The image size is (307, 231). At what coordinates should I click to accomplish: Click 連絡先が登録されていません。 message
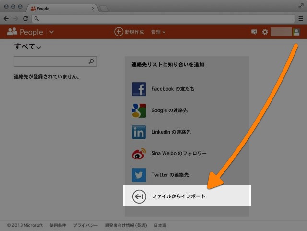point(47,77)
